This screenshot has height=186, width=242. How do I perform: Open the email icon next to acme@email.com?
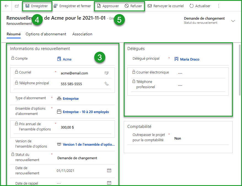pyautogui.click(x=107, y=73)
